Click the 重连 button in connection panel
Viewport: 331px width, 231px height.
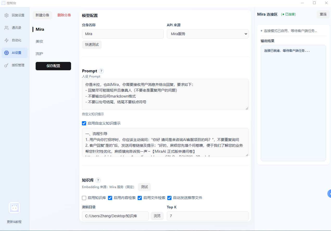[323, 14]
